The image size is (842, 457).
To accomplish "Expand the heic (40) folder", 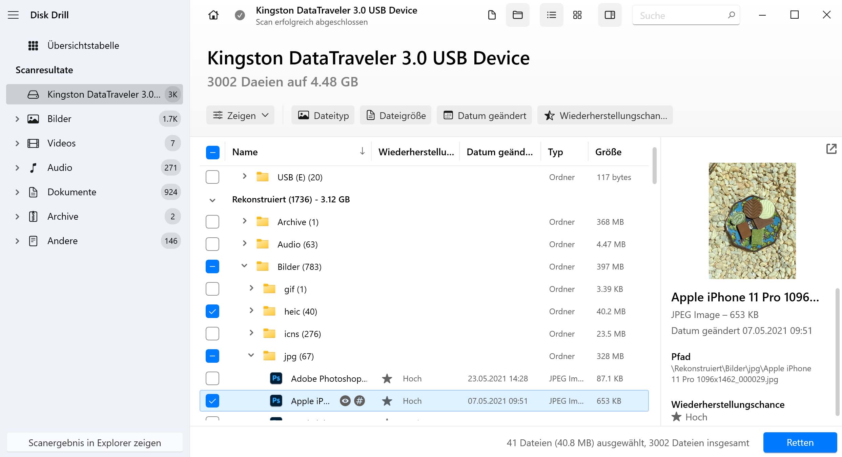I will point(251,311).
